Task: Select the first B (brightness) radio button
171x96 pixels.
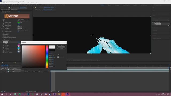Action: (x=50, y=57)
